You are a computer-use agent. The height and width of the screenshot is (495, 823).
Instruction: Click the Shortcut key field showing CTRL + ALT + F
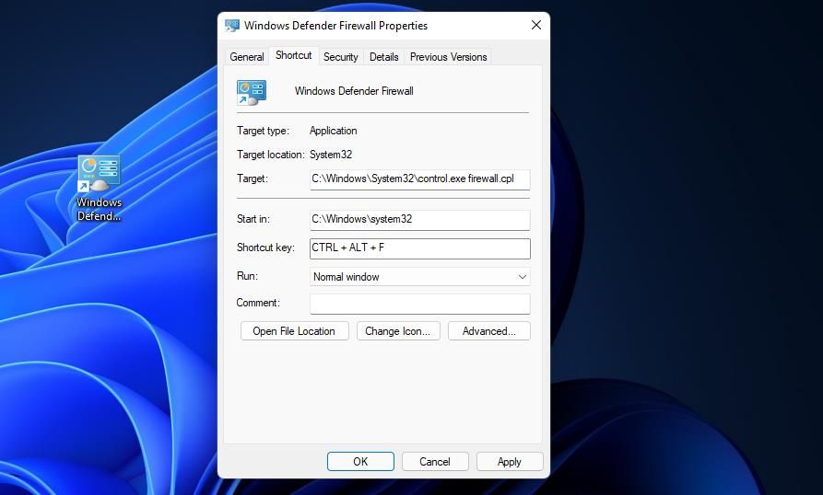420,248
